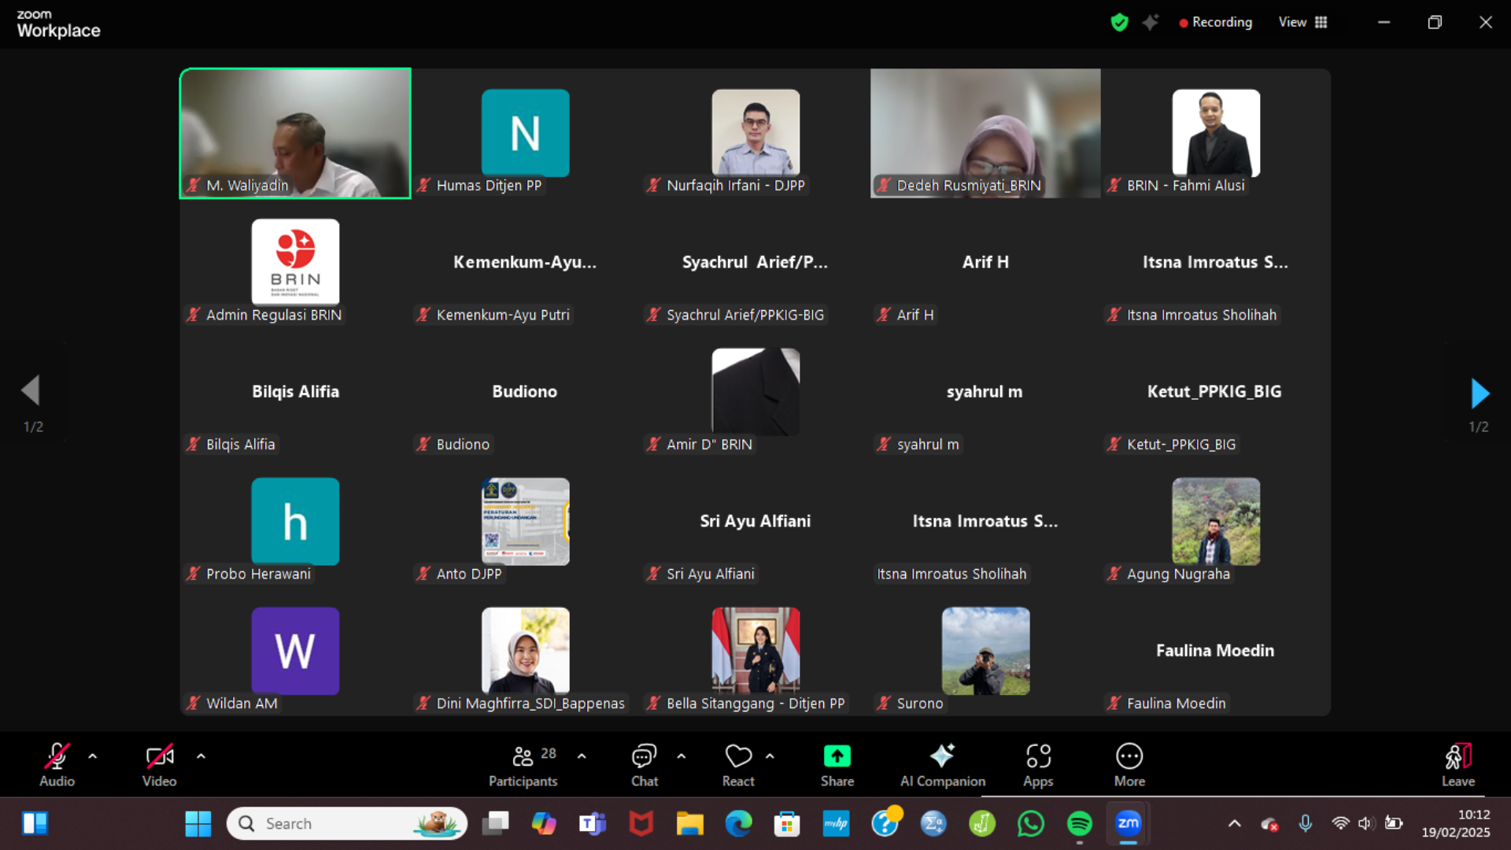Click BRIN - Fahmi Alusi profile photo

[1216, 132]
